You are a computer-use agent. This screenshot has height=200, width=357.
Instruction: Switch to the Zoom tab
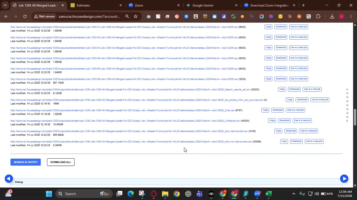point(154,5)
